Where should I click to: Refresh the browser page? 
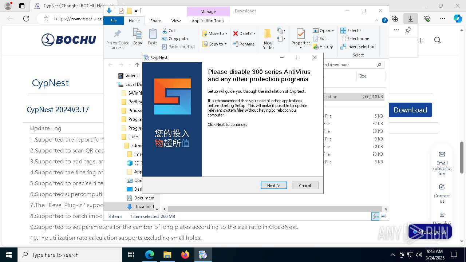[26, 19]
